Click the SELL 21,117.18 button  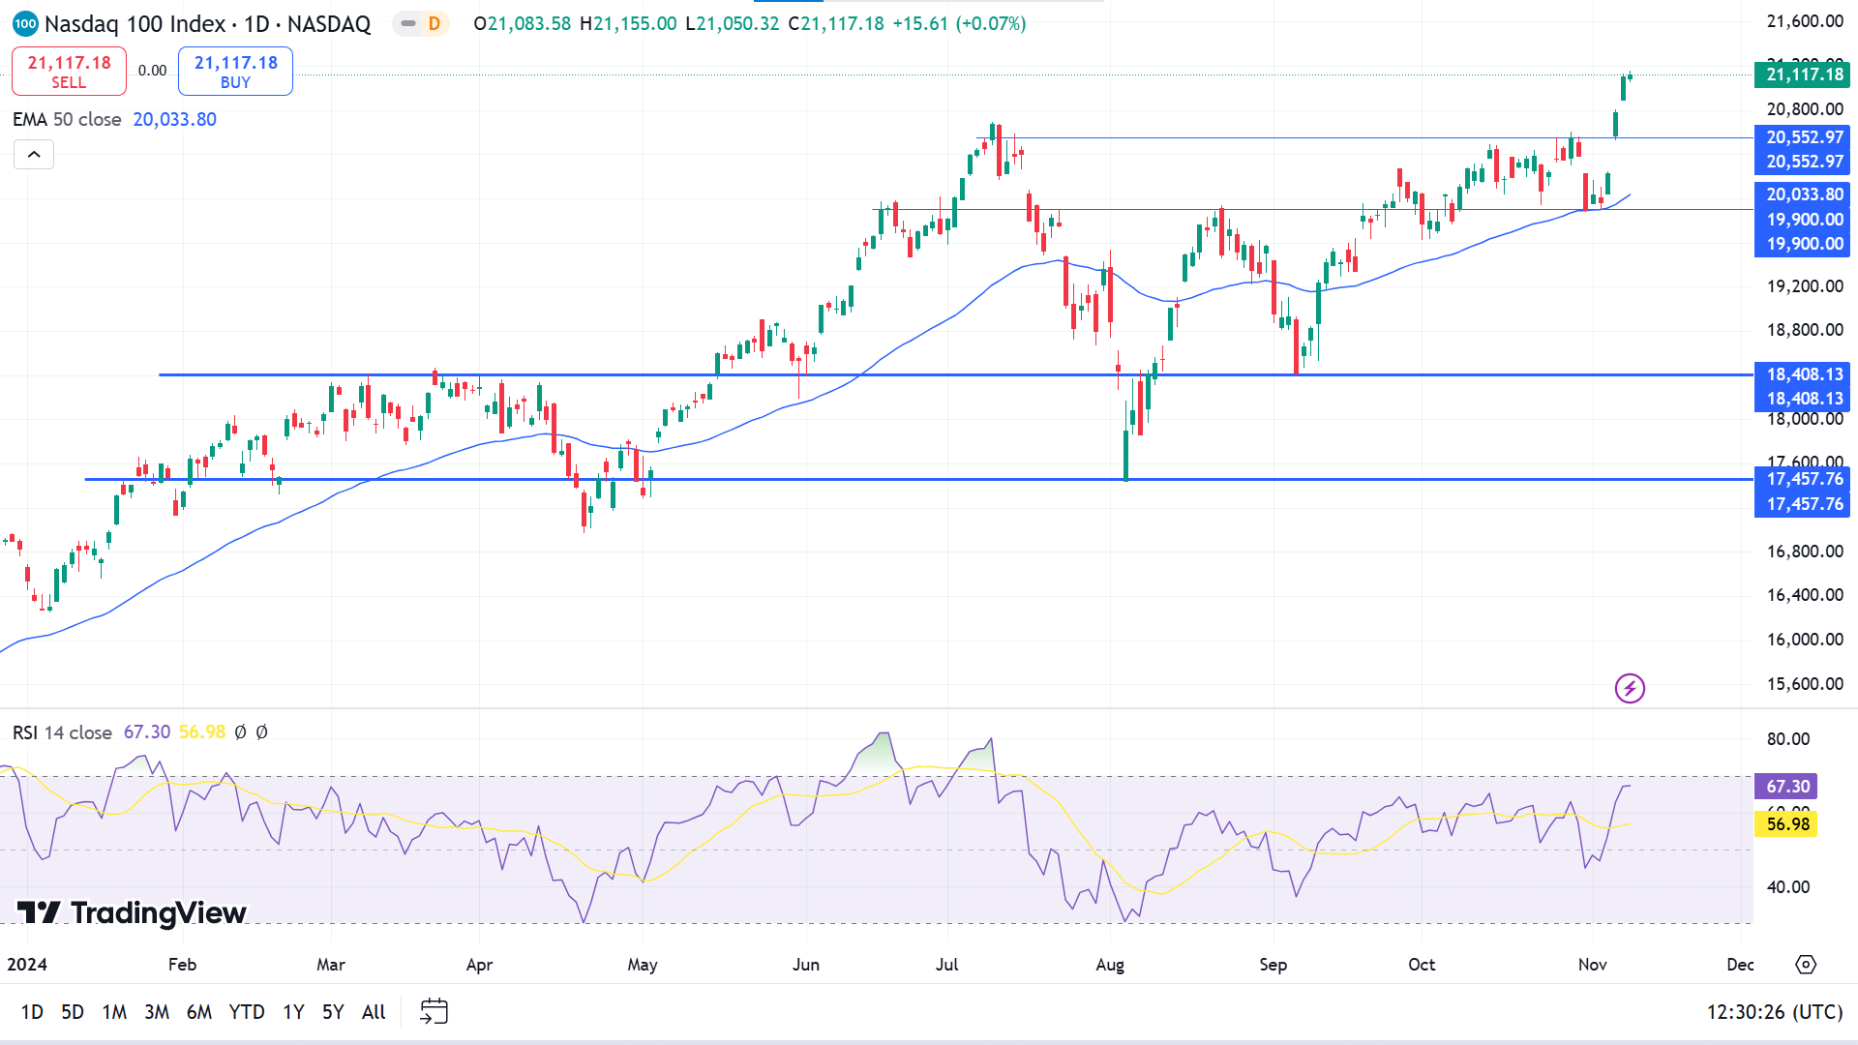click(69, 72)
